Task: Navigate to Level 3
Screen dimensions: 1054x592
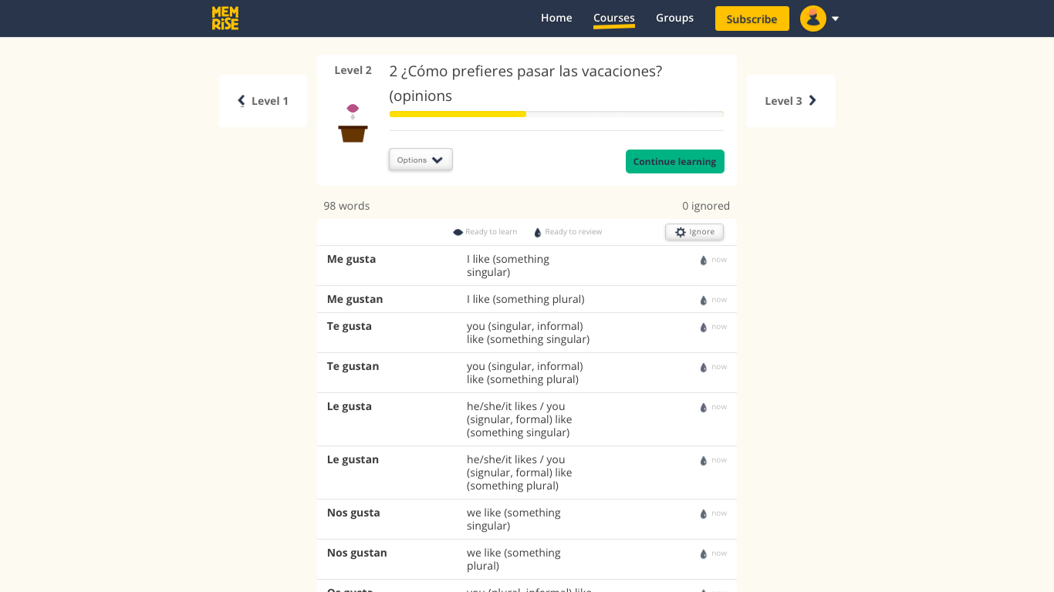Action: pos(790,100)
